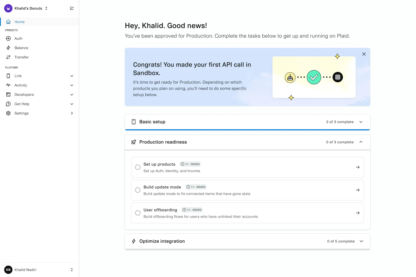Click the Optimize integration progress bar
The height and width of the screenshot is (277, 416).
click(x=248, y=249)
